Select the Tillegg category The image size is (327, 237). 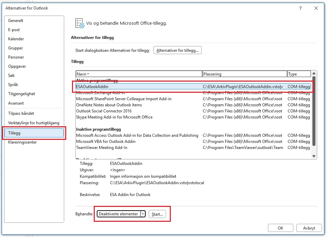pyautogui.click(x=34, y=133)
